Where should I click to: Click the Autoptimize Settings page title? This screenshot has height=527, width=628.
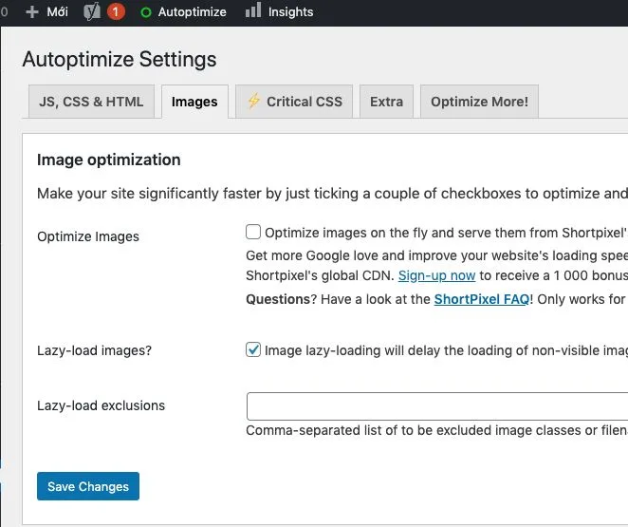(x=120, y=59)
